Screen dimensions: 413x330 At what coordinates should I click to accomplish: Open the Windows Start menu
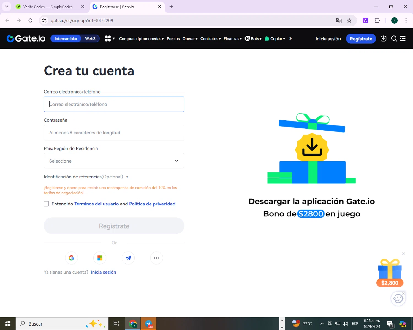click(x=8, y=324)
